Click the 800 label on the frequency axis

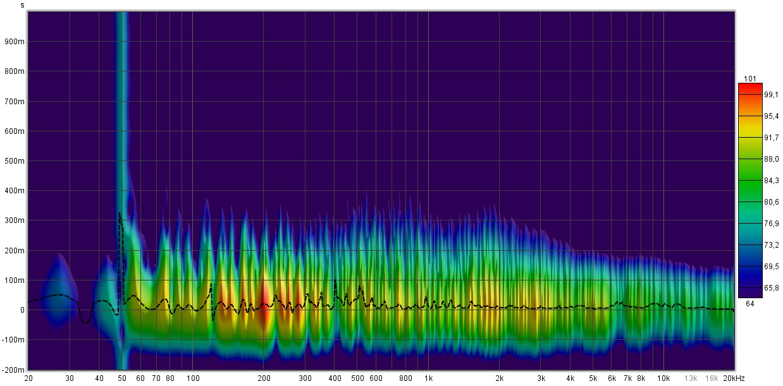[x=405, y=378]
